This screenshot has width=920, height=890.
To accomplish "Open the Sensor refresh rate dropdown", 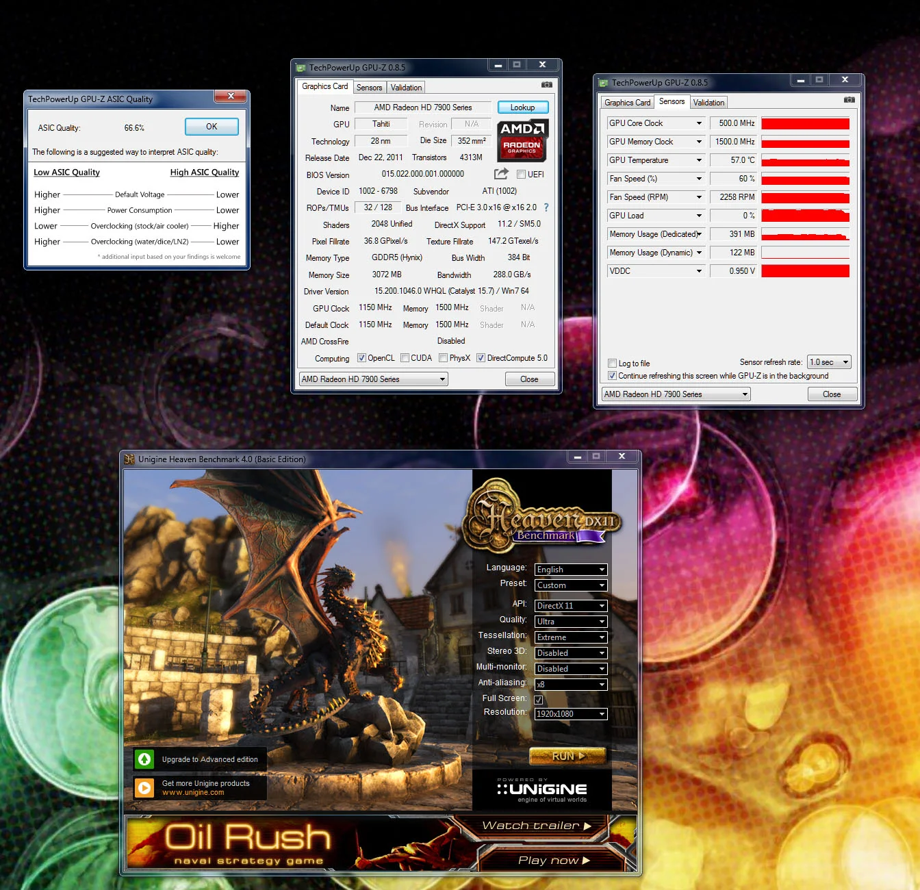I will click(x=828, y=362).
